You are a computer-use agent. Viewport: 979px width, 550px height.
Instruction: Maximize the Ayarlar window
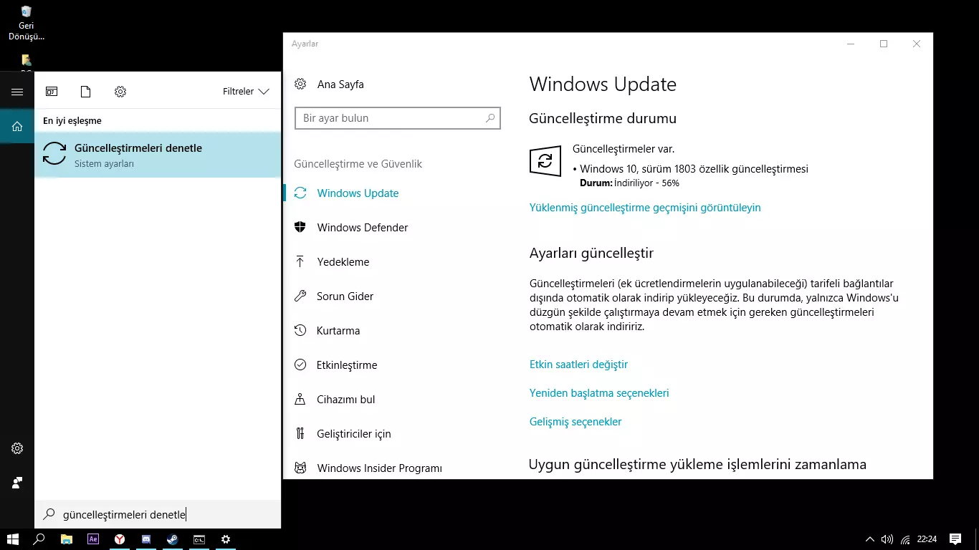(x=884, y=44)
